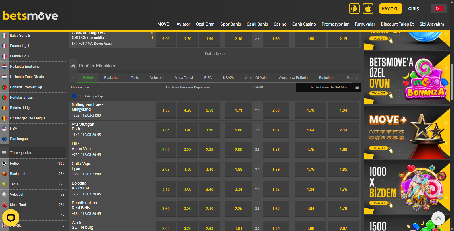The width and height of the screenshot is (454, 231).
Task: Open Portekiz 2. Ligi in sidebar
Action: tap(21, 98)
